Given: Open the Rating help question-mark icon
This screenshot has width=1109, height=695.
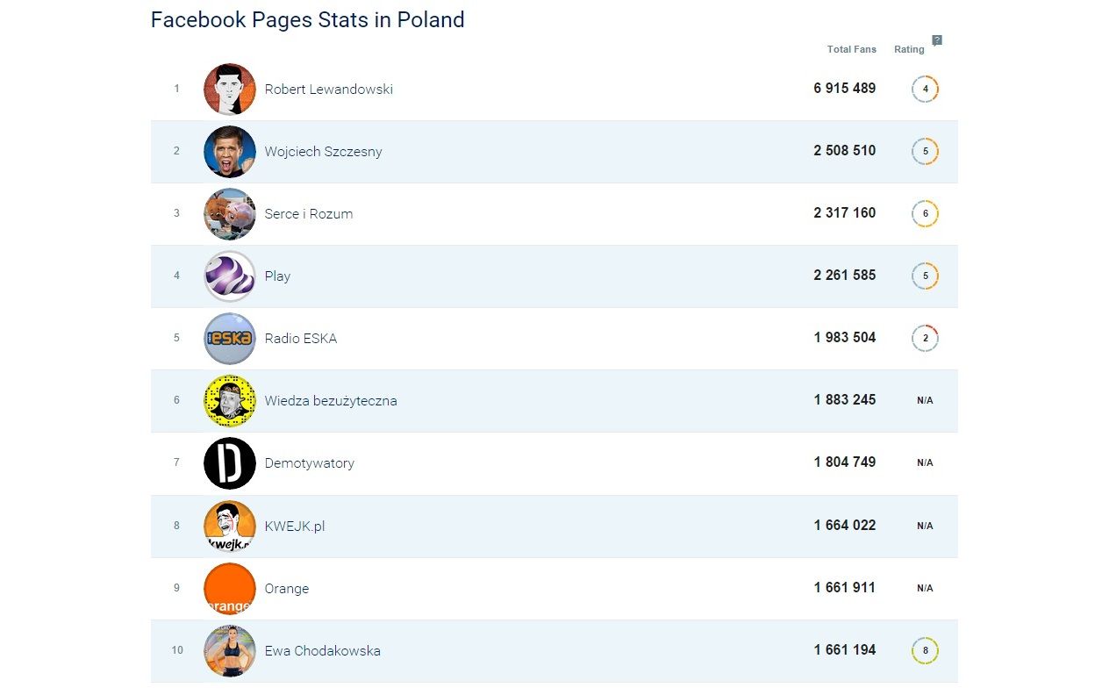Looking at the screenshot, I should (937, 40).
